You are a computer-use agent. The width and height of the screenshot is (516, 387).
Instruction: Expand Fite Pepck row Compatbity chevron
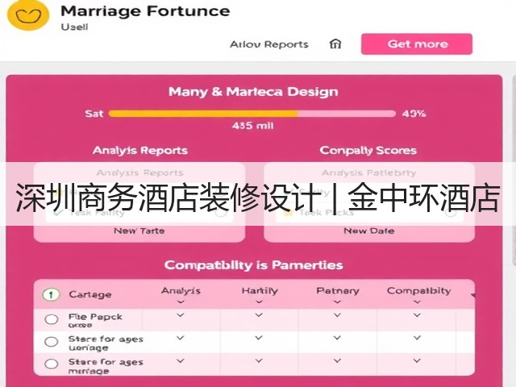[x=418, y=315]
